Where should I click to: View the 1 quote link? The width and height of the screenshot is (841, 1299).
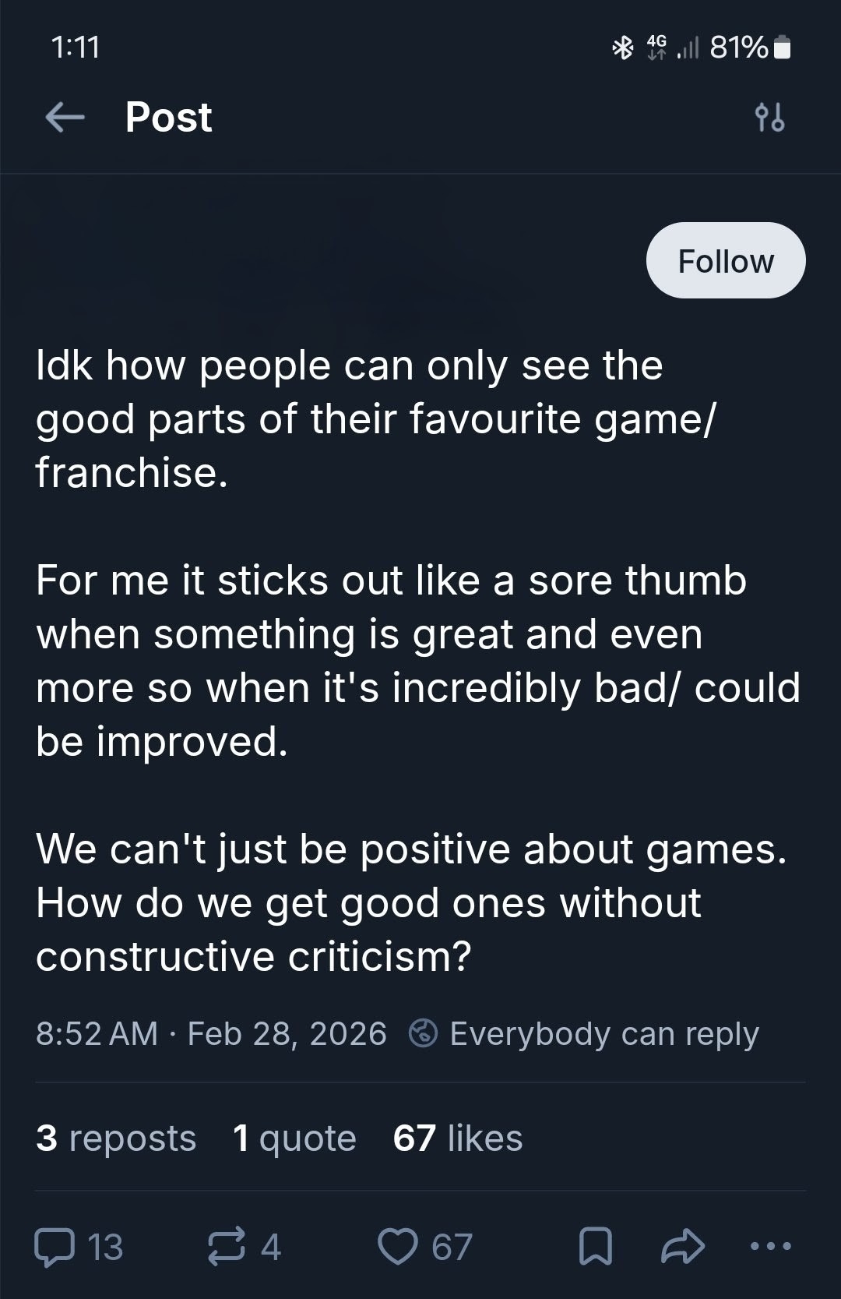(x=294, y=1138)
